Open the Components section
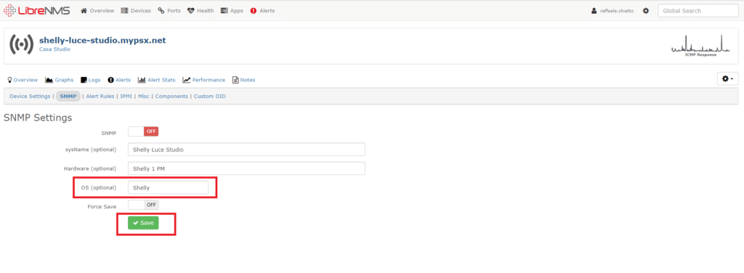Image resolution: width=744 pixels, height=273 pixels. pyautogui.click(x=171, y=97)
